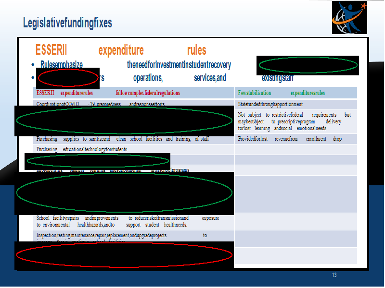Select the green header "Fewstabilization expendituresrules"
385x288 pixels.
(282, 93)
